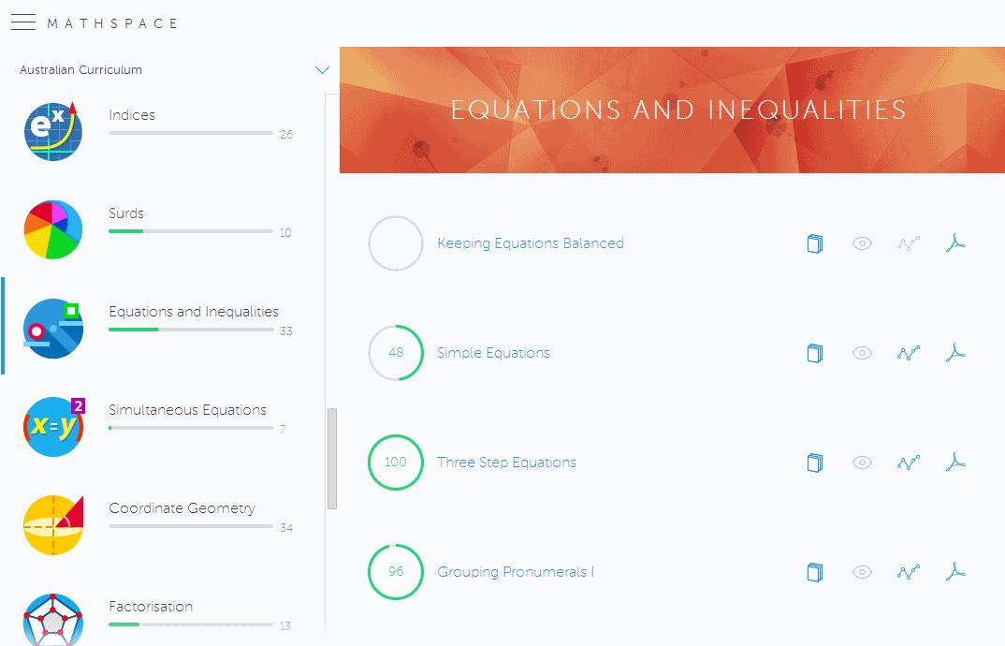Open the PDF icon for Three Step Equations
Screen dimensions: 1005x646
click(954, 462)
